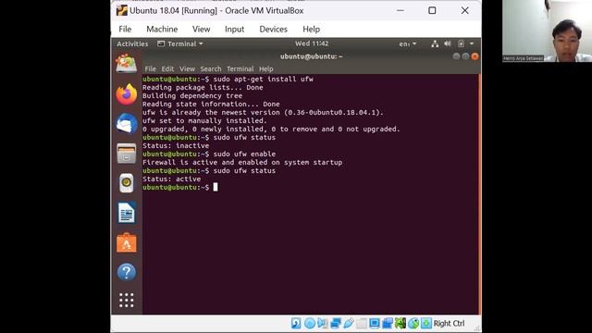
Task: Open VirtualBox View menu
Action: (x=202, y=29)
